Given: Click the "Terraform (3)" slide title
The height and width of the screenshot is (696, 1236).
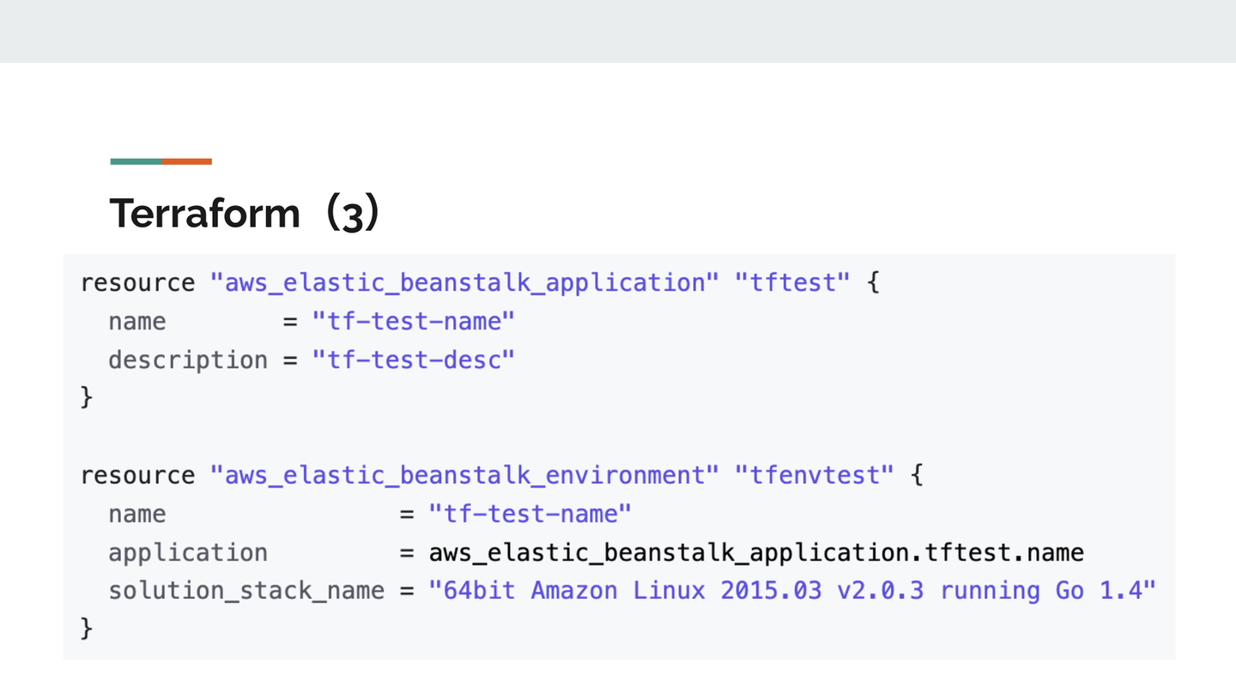Looking at the screenshot, I should pyautogui.click(x=244, y=213).
